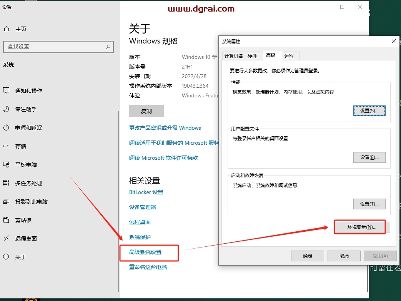This screenshot has height=301, width=401.
Task: Click the 远程桌面 sidebar icon
Action: 6,238
